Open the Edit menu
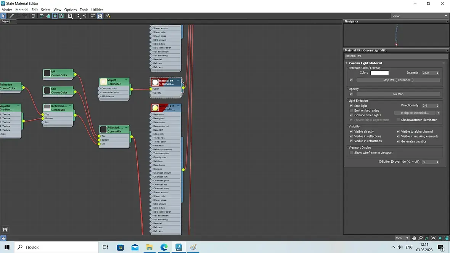This screenshot has width=450, height=253. [35, 10]
